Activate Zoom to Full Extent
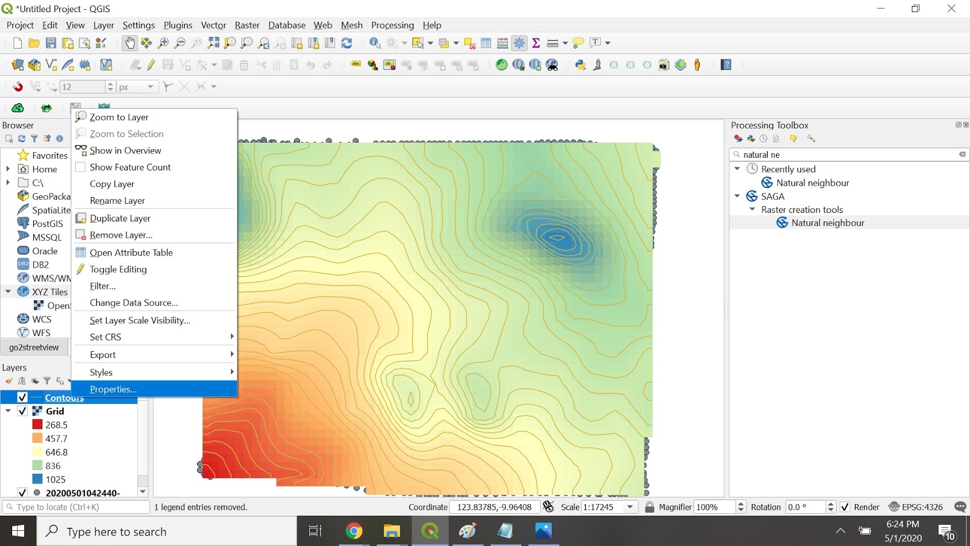 [x=212, y=43]
